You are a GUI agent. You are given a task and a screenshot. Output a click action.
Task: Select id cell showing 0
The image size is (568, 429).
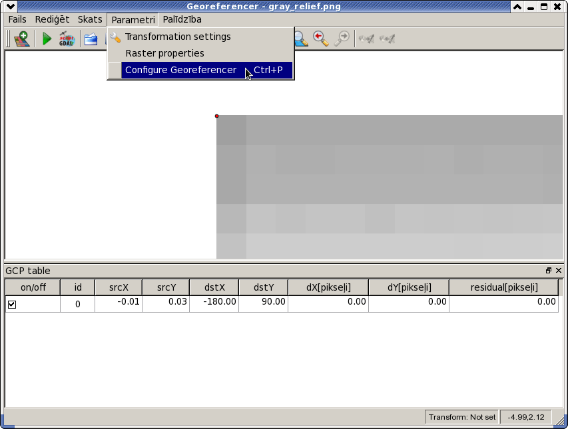(x=78, y=304)
